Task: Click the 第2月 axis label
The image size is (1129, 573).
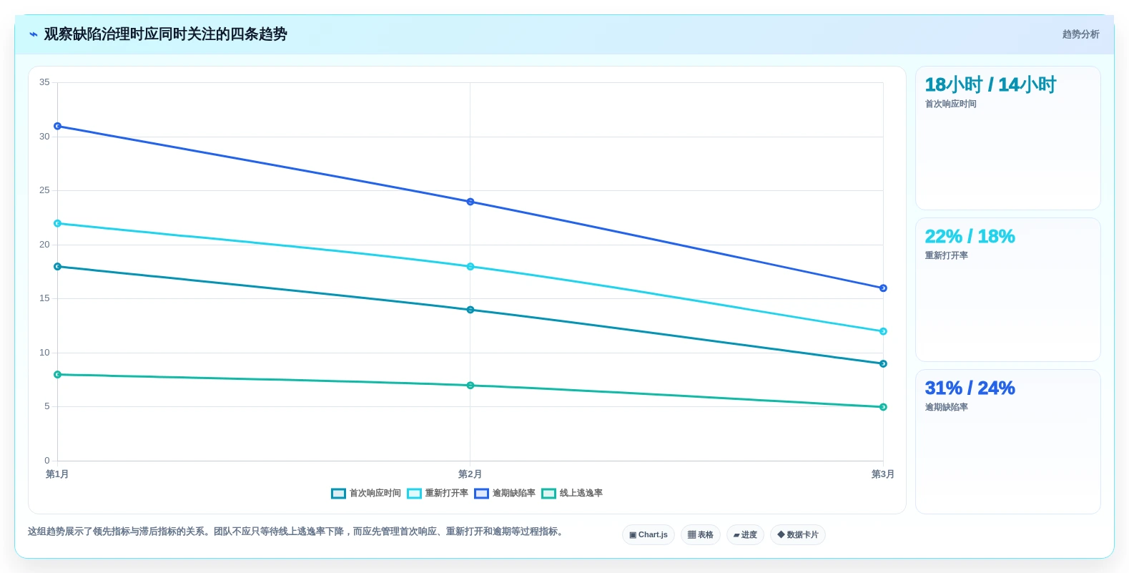Action: click(470, 474)
